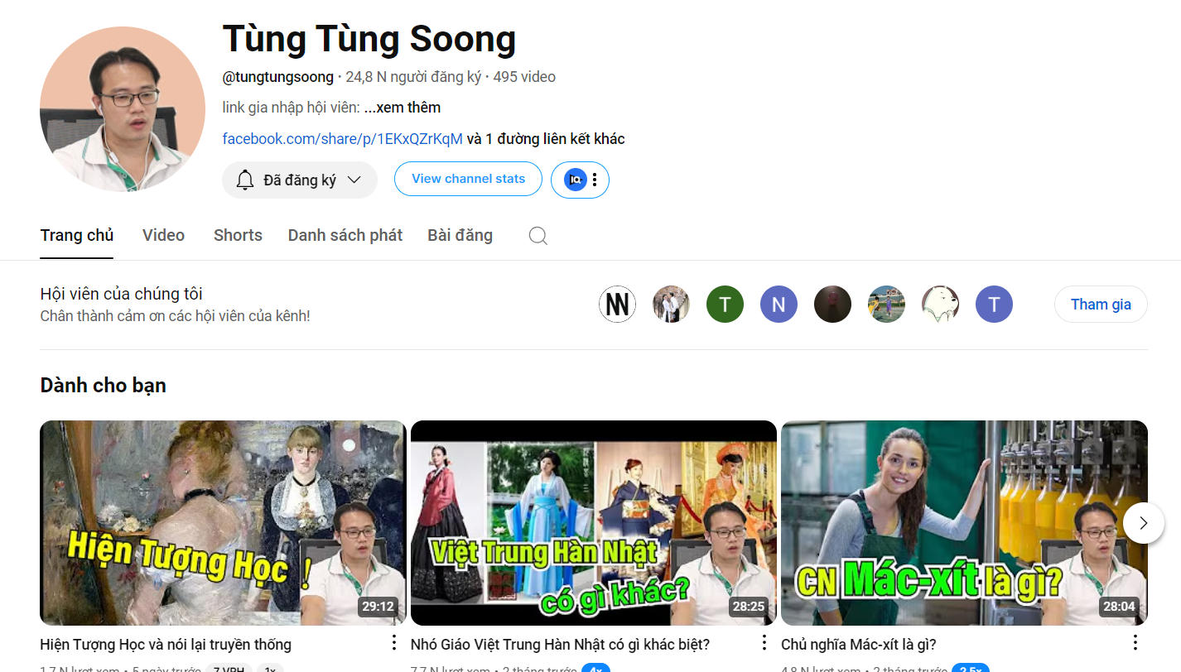The image size is (1181, 672).
Task: Go to the Danh sách phát tab
Action: (345, 235)
